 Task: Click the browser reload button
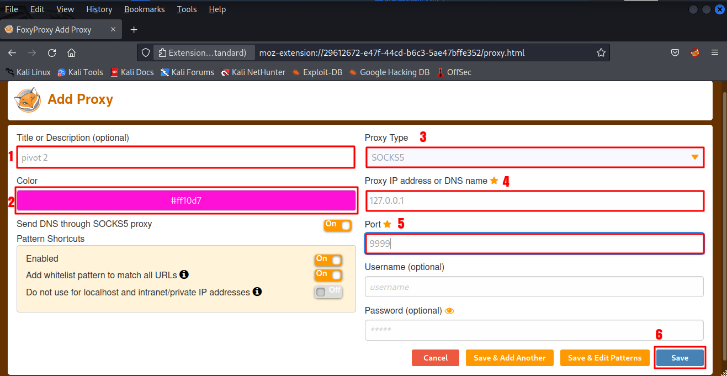[x=52, y=53]
